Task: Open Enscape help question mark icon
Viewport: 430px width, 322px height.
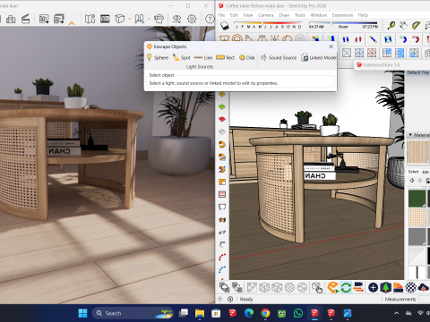Action: pos(210,19)
